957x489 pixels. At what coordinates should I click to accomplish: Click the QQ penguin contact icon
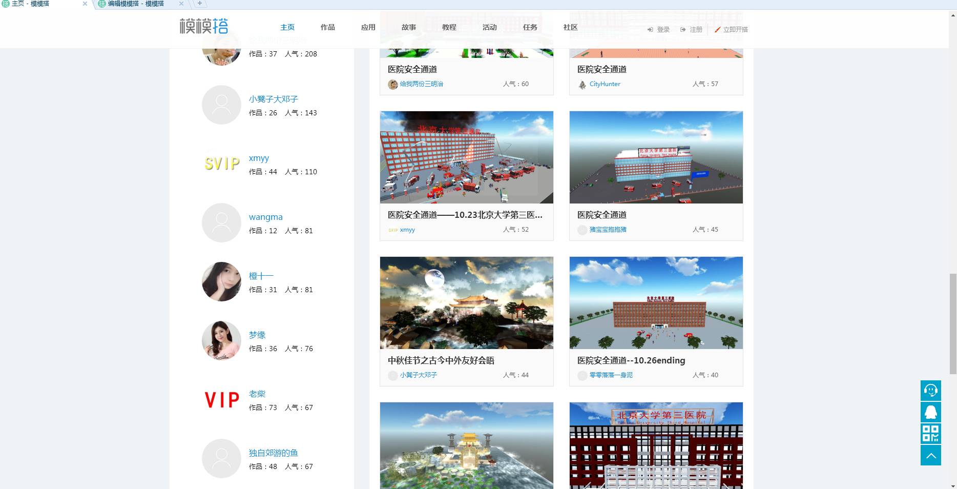pos(930,412)
